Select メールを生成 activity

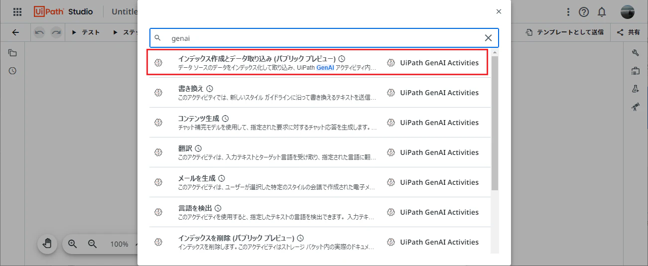point(320,182)
